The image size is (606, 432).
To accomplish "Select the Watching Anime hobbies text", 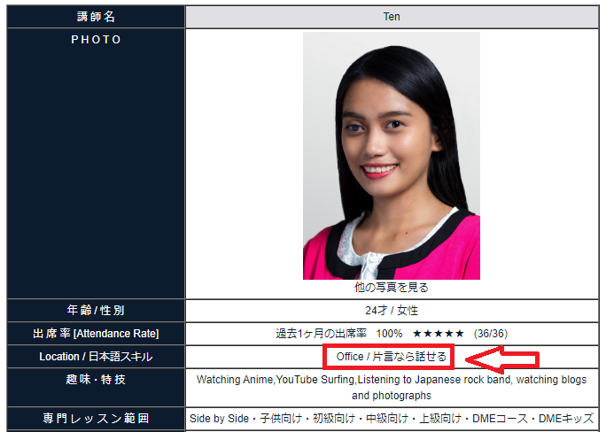I will 392,388.
